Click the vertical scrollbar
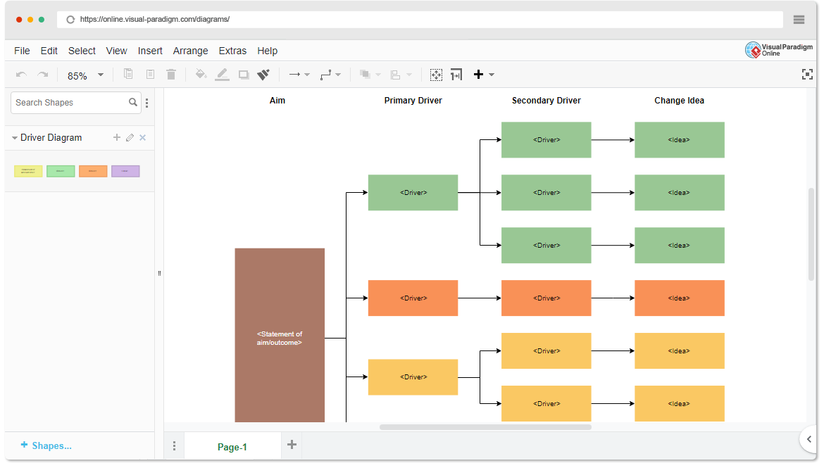This screenshot has width=824, height=468. coord(811,234)
